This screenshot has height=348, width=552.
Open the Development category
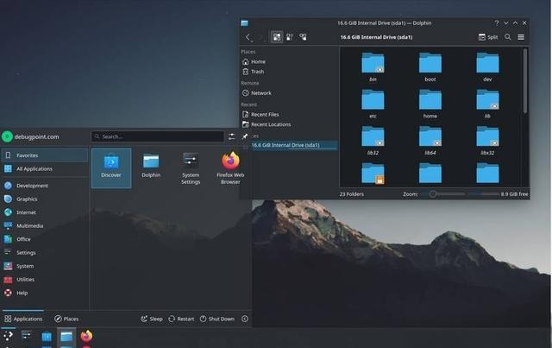coord(44,186)
